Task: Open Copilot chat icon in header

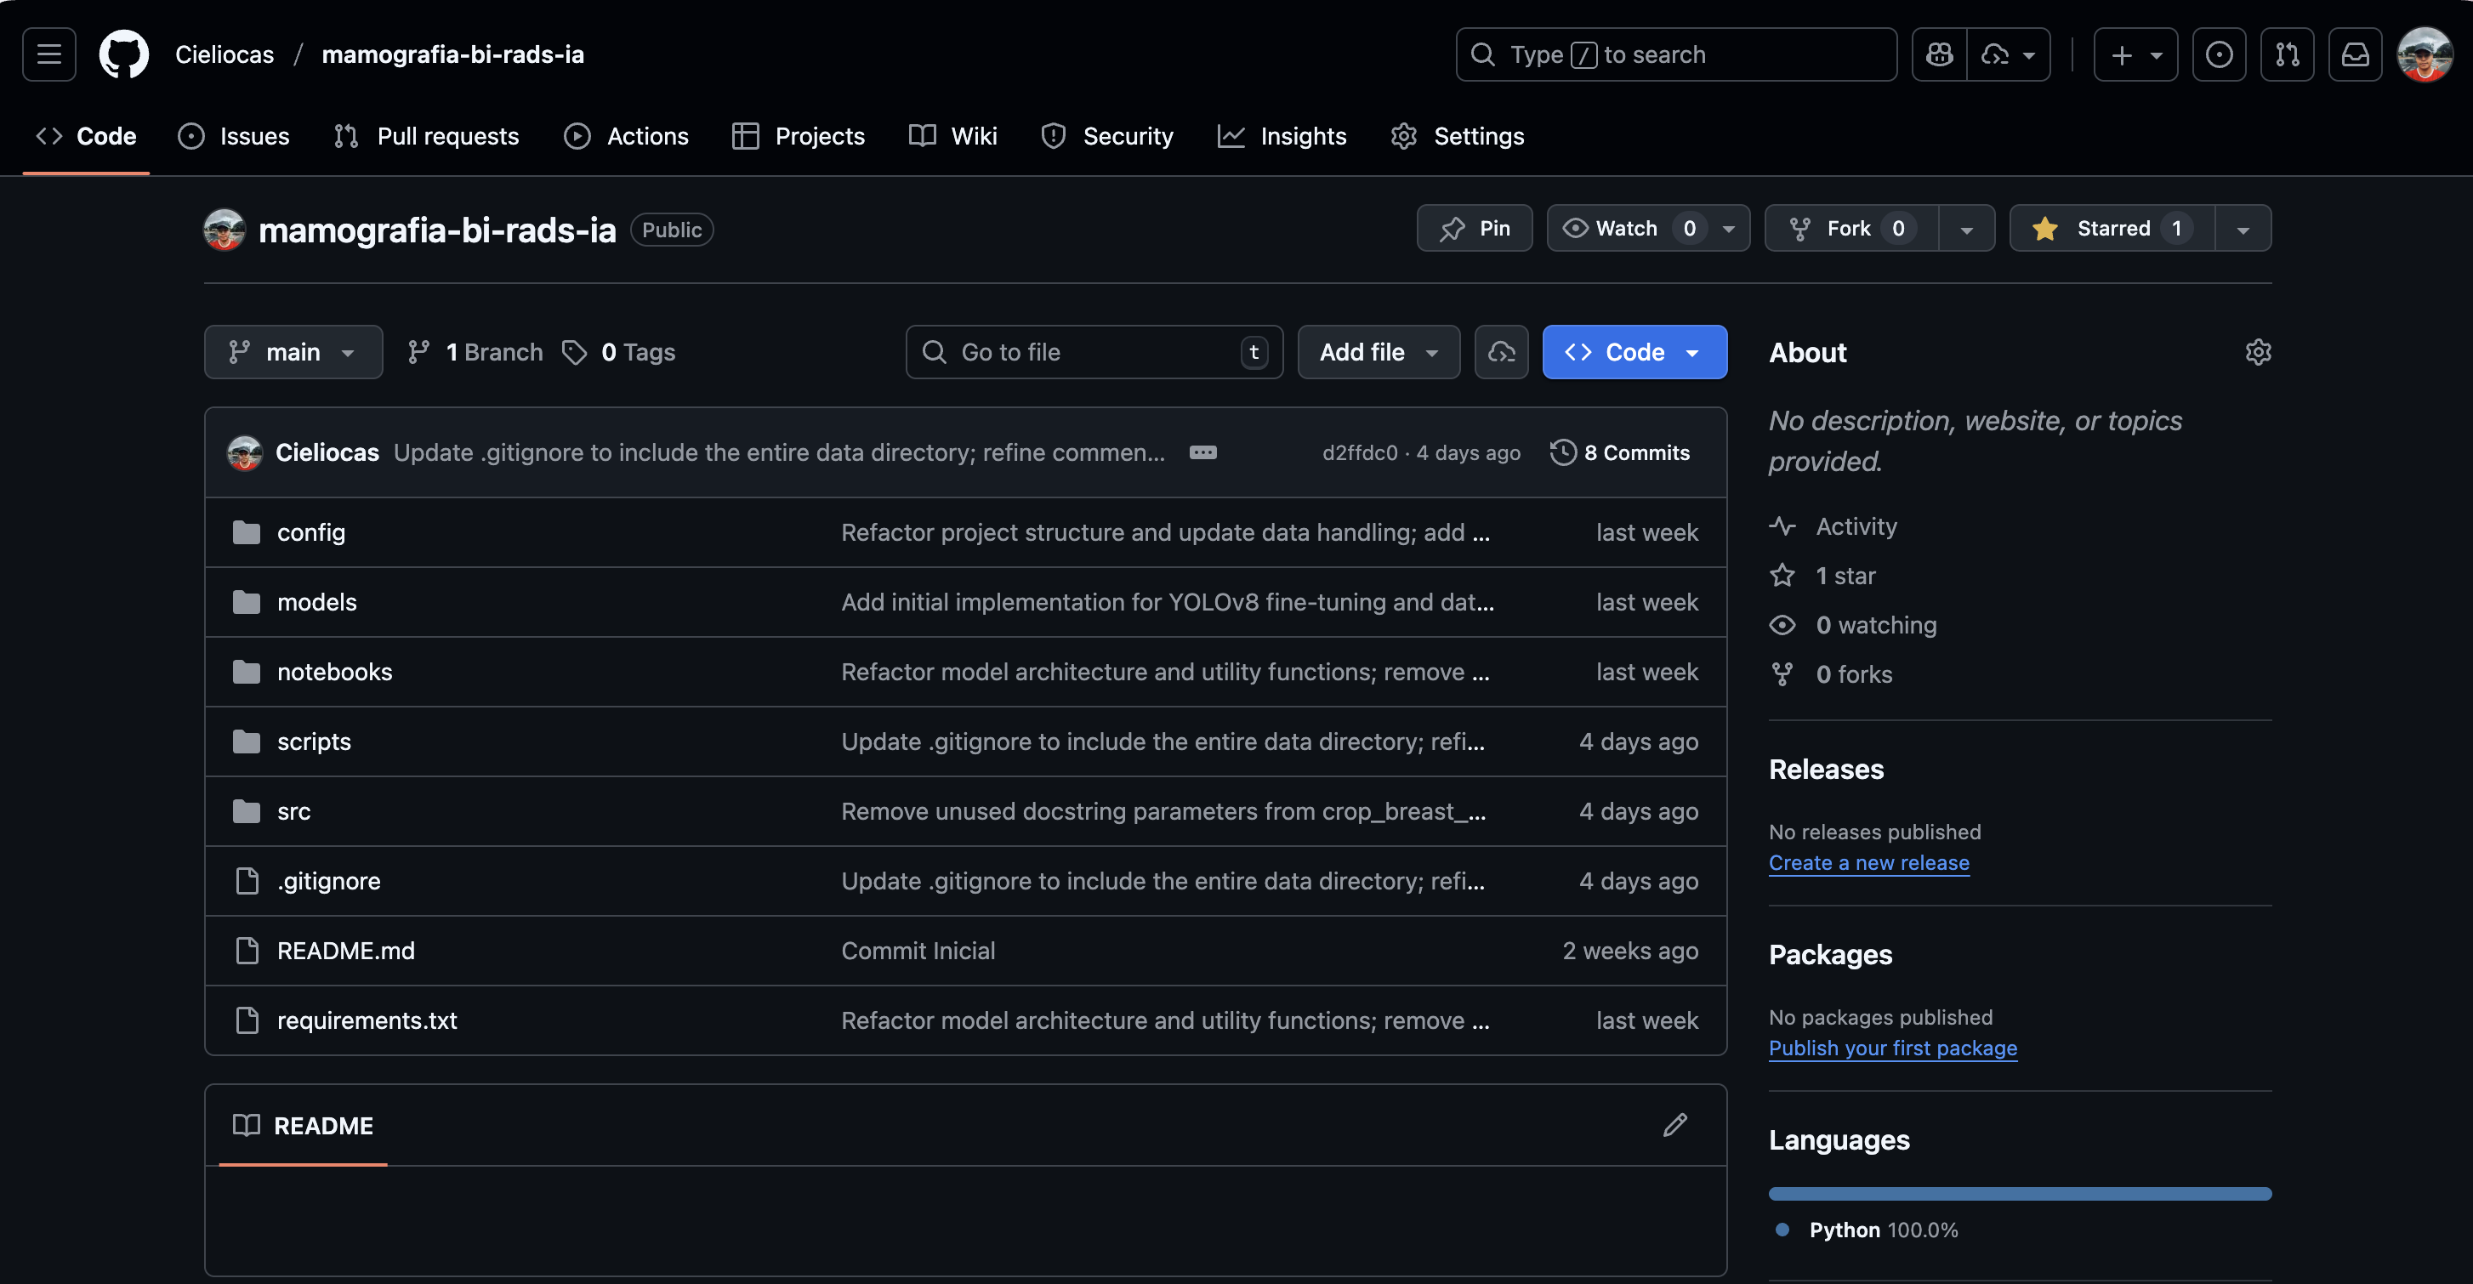Action: click(x=1938, y=54)
